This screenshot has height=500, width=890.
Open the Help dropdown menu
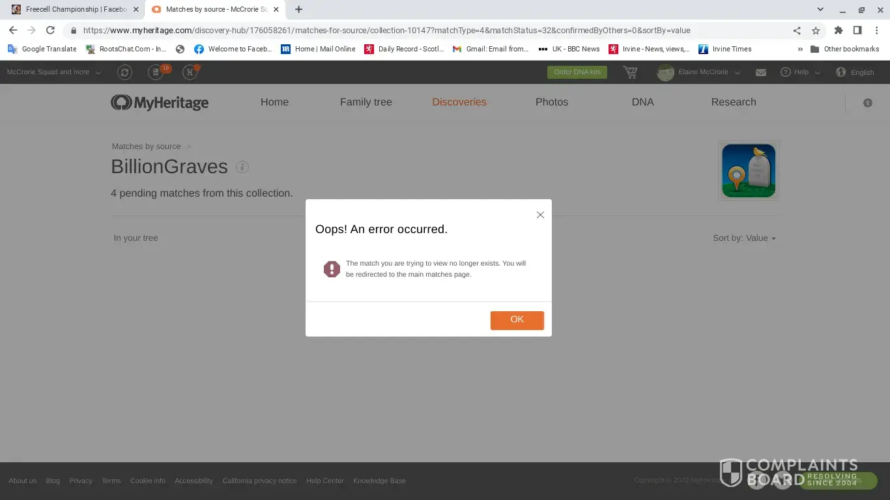pos(801,72)
